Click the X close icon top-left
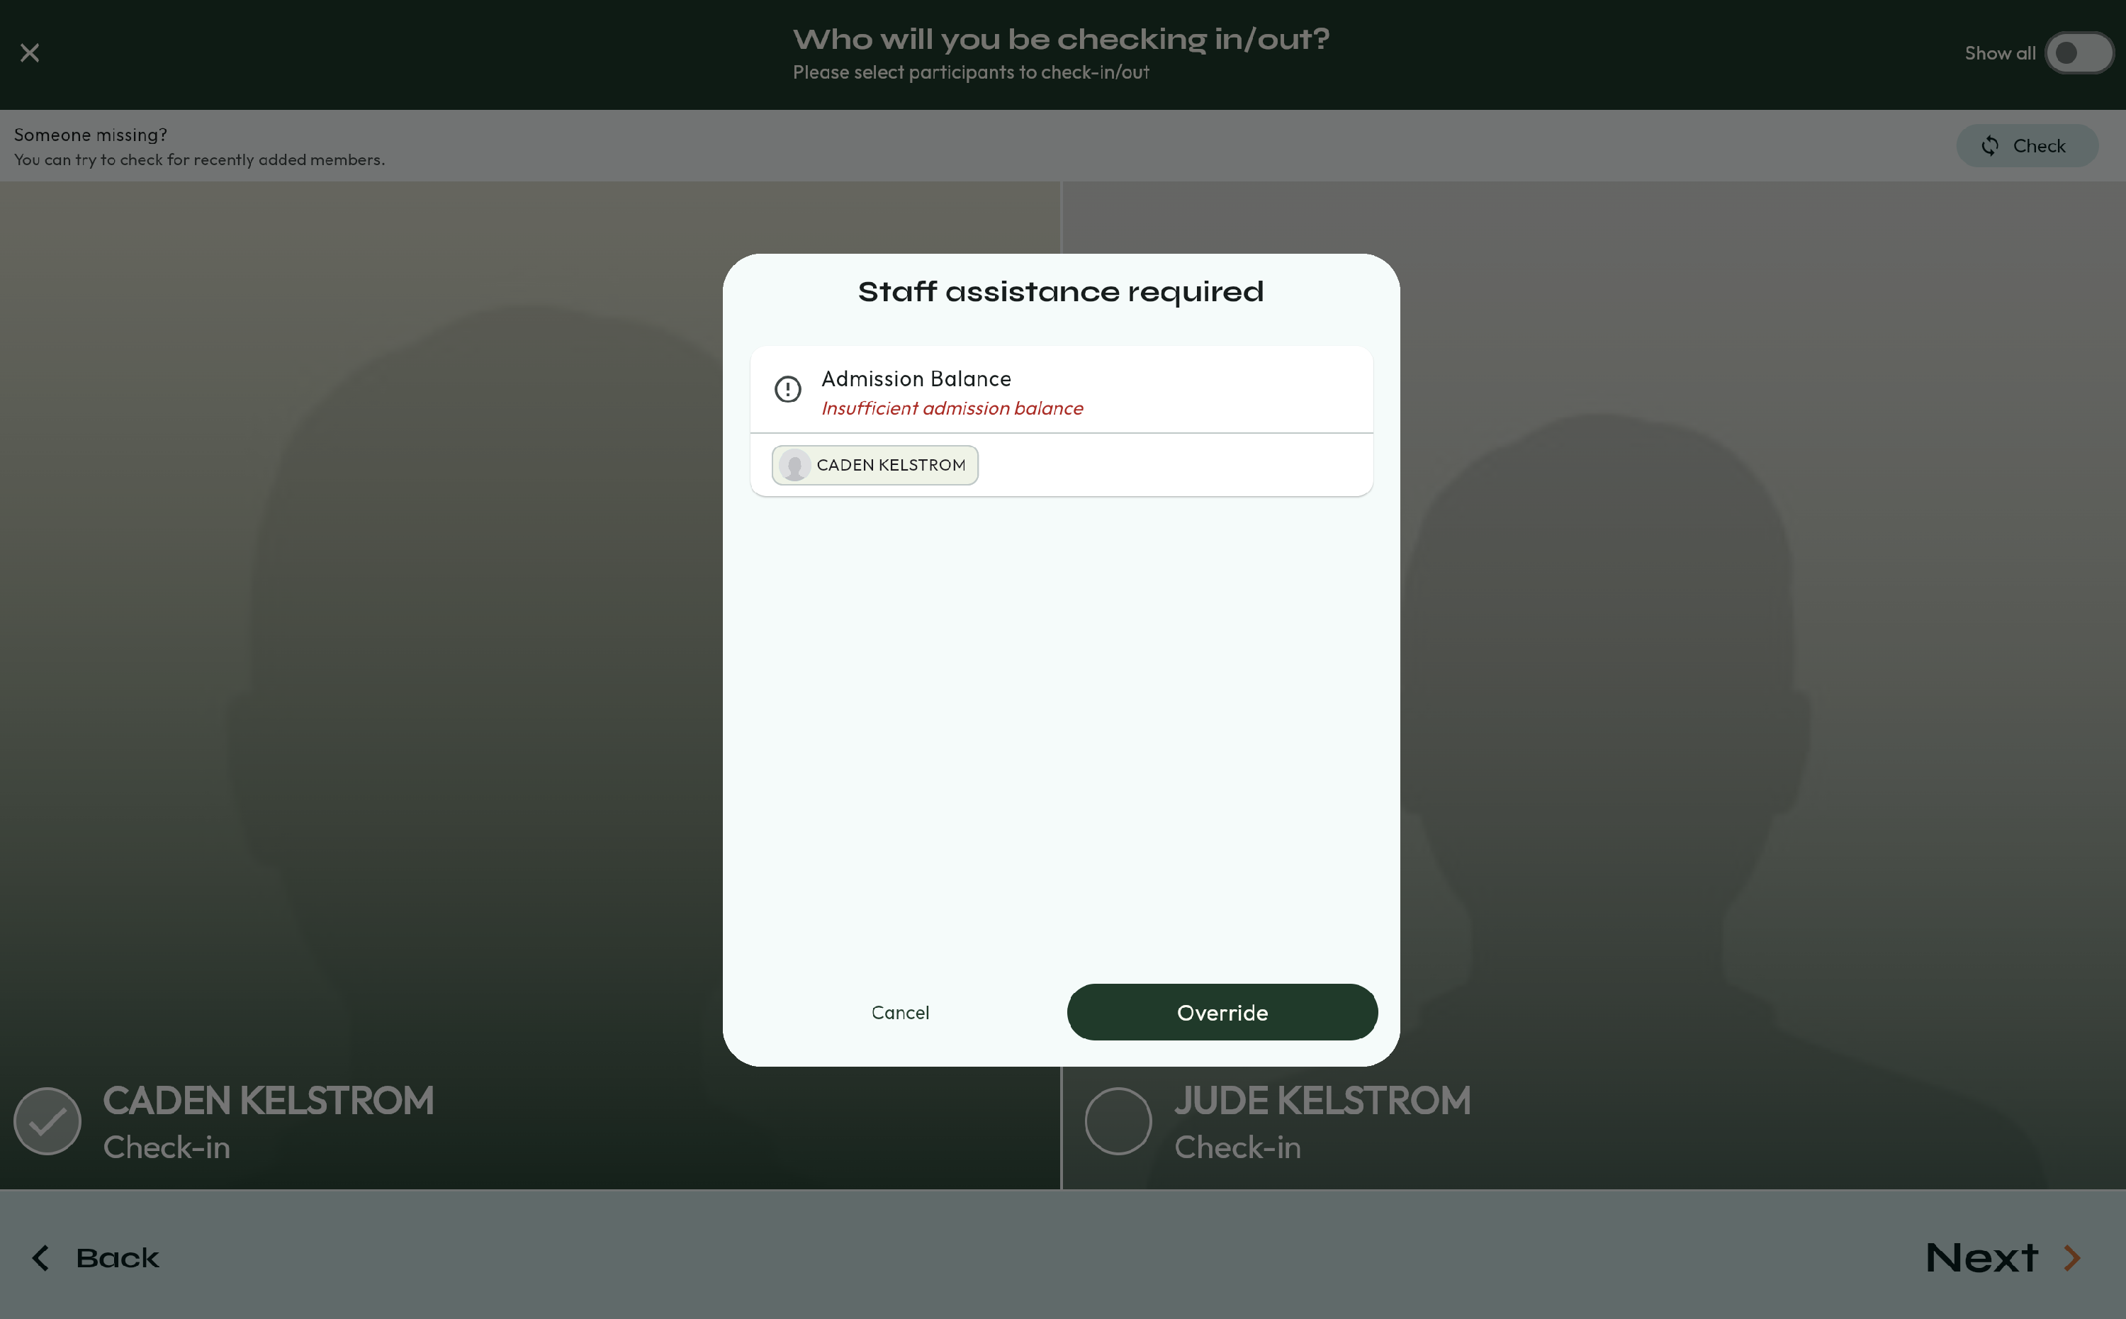This screenshot has height=1319, width=2126. coord(30,53)
